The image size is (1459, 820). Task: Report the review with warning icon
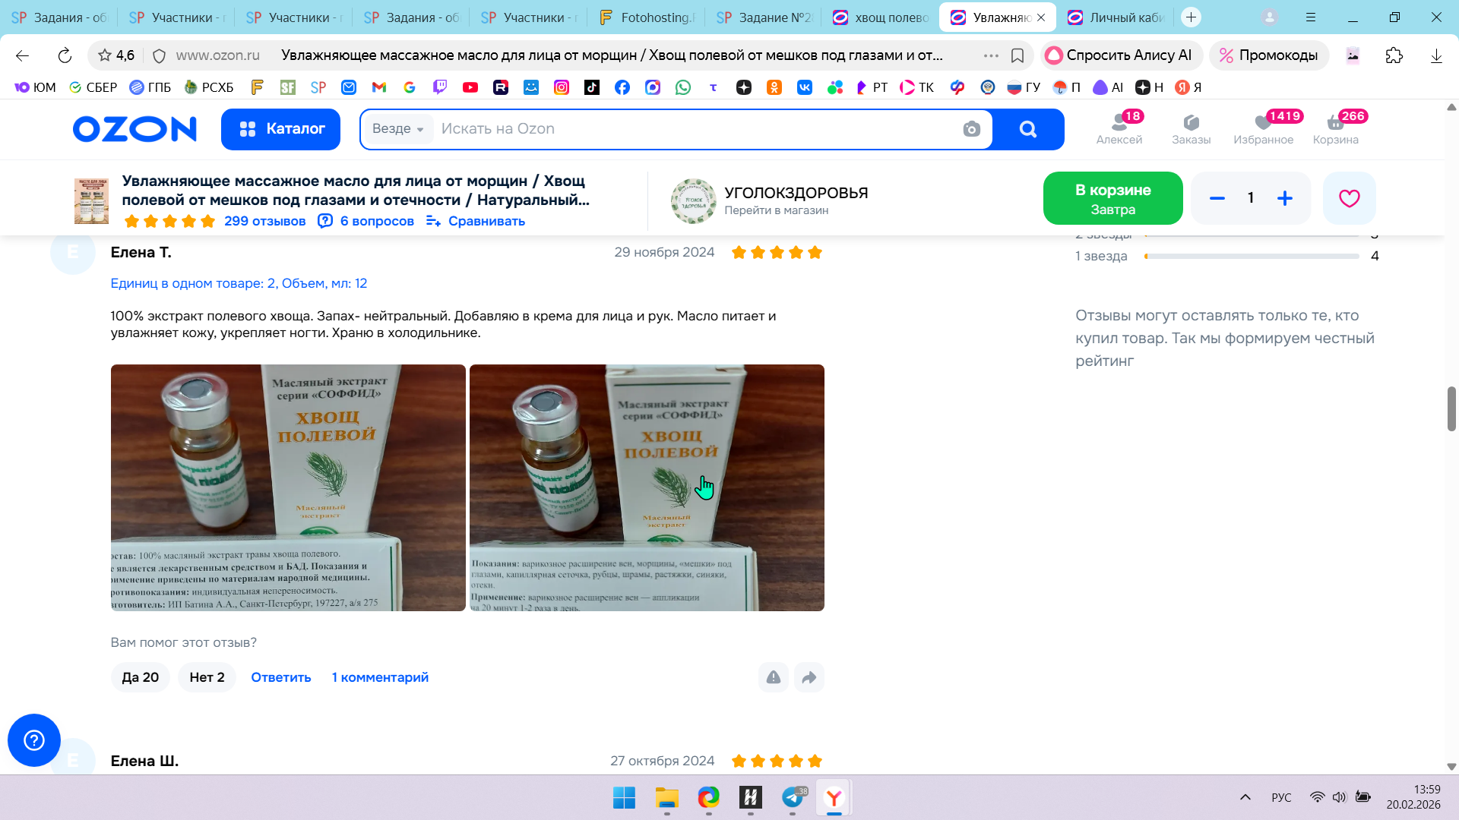click(773, 677)
